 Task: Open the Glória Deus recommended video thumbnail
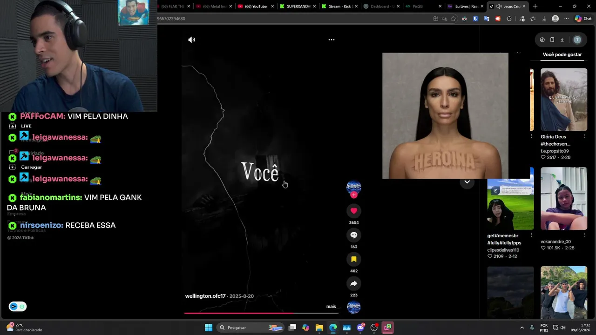[x=564, y=100]
